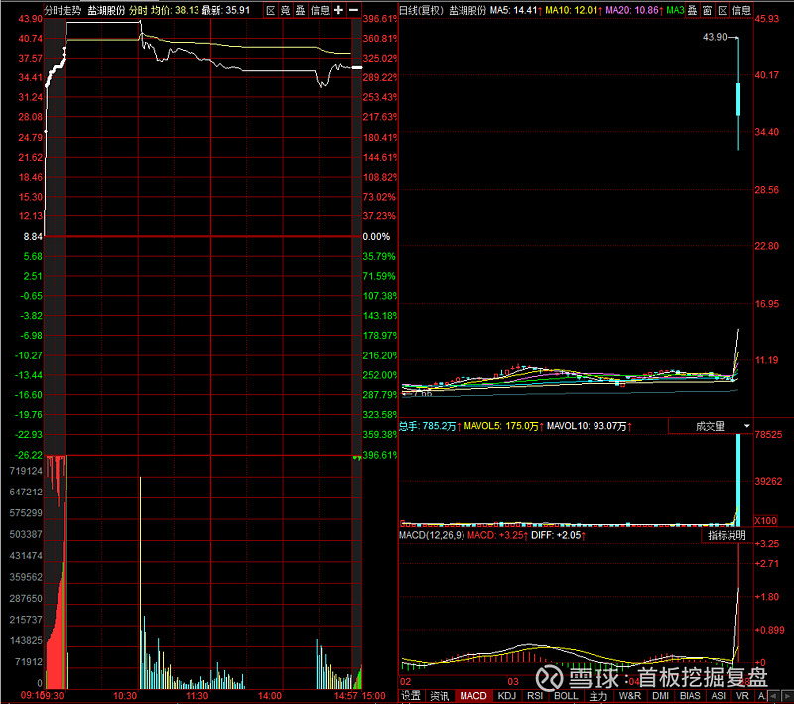Click the 区 button in daily chart header
Image resolution: width=794 pixels, height=704 pixels.
(723, 10)
